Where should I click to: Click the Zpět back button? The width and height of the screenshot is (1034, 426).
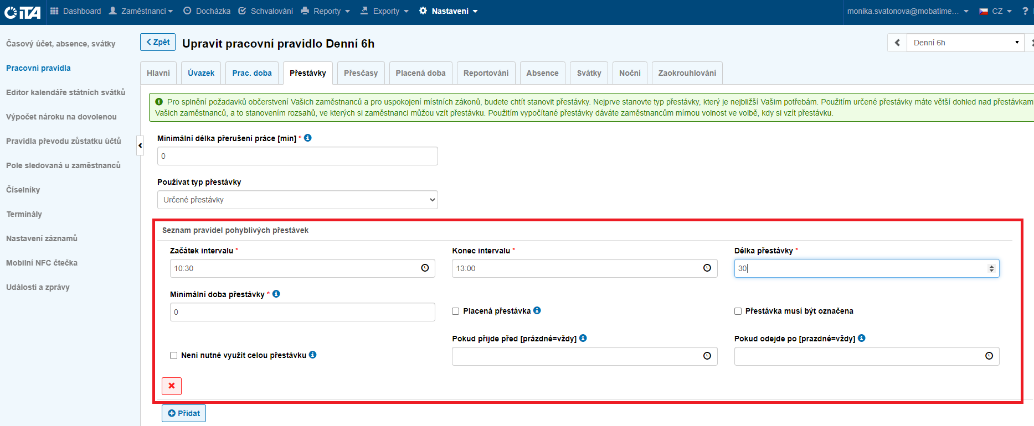(158, 42)
